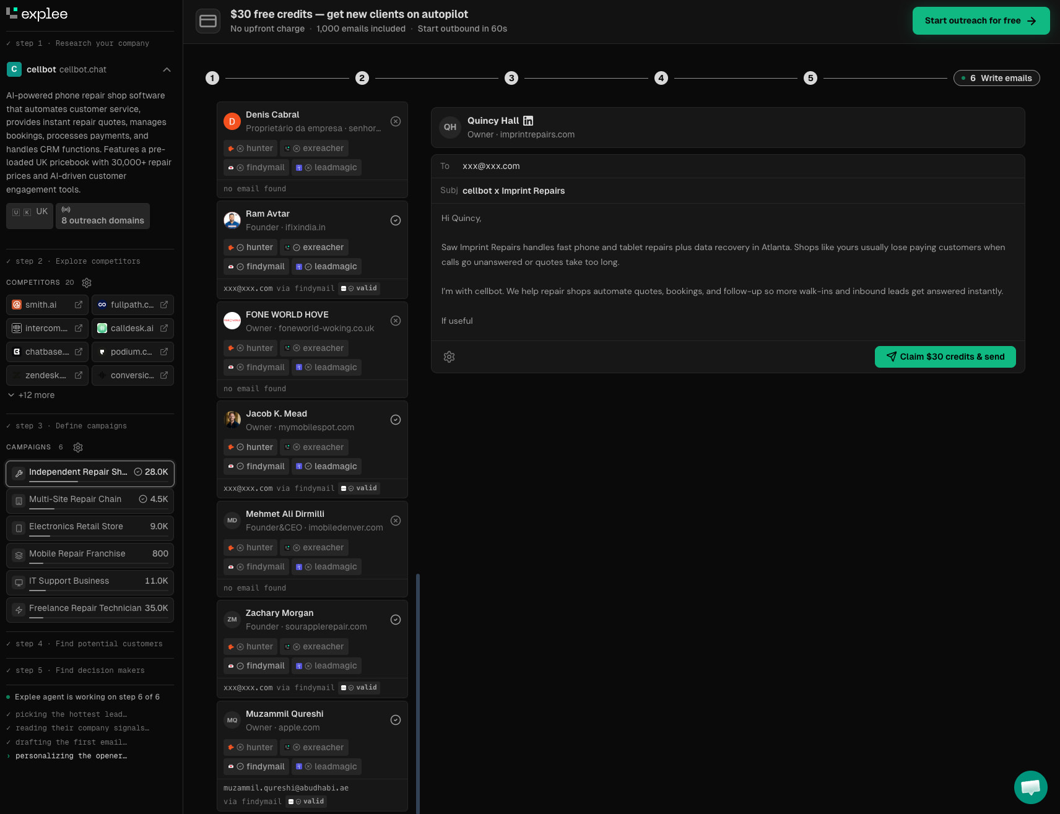
Task: Toggle Denis Cabral status circle icon
Action: [x=396, y=121]
